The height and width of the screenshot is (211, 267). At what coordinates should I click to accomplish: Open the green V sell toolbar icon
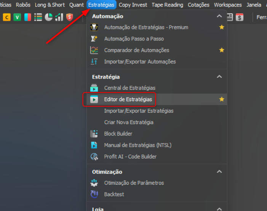pyautogui.click(x=17, y=17)
